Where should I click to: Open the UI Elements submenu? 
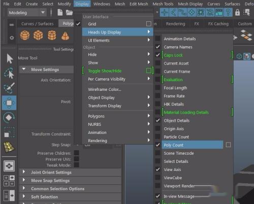(x=118, y=40)
